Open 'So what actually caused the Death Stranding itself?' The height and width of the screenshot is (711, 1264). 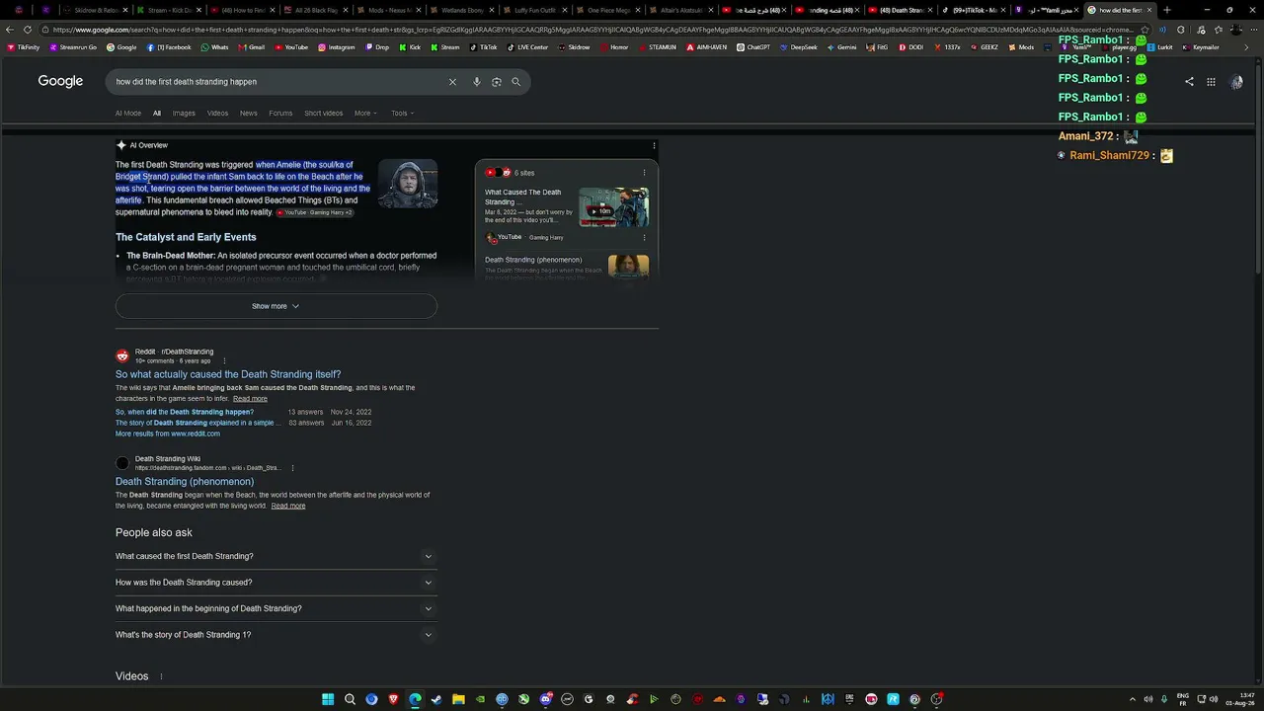228,374
